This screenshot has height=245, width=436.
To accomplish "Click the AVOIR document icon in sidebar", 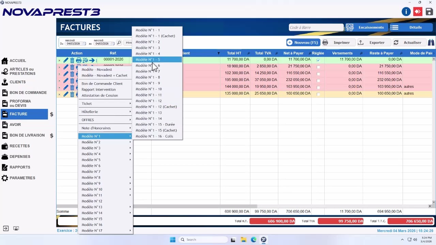I will click(x=4, y=125).
